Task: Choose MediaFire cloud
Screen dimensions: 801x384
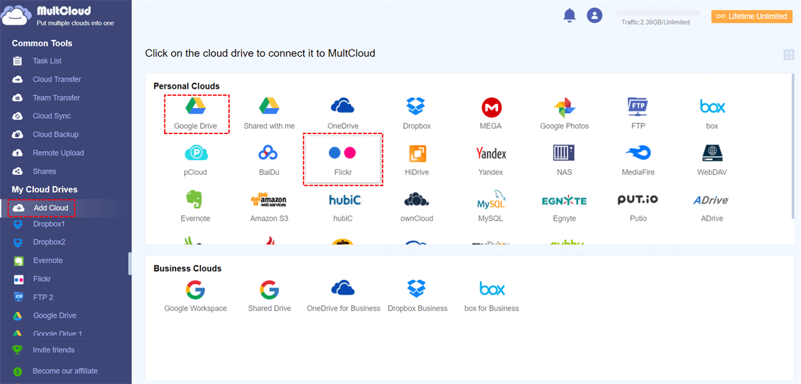Action: coord(638,159)
